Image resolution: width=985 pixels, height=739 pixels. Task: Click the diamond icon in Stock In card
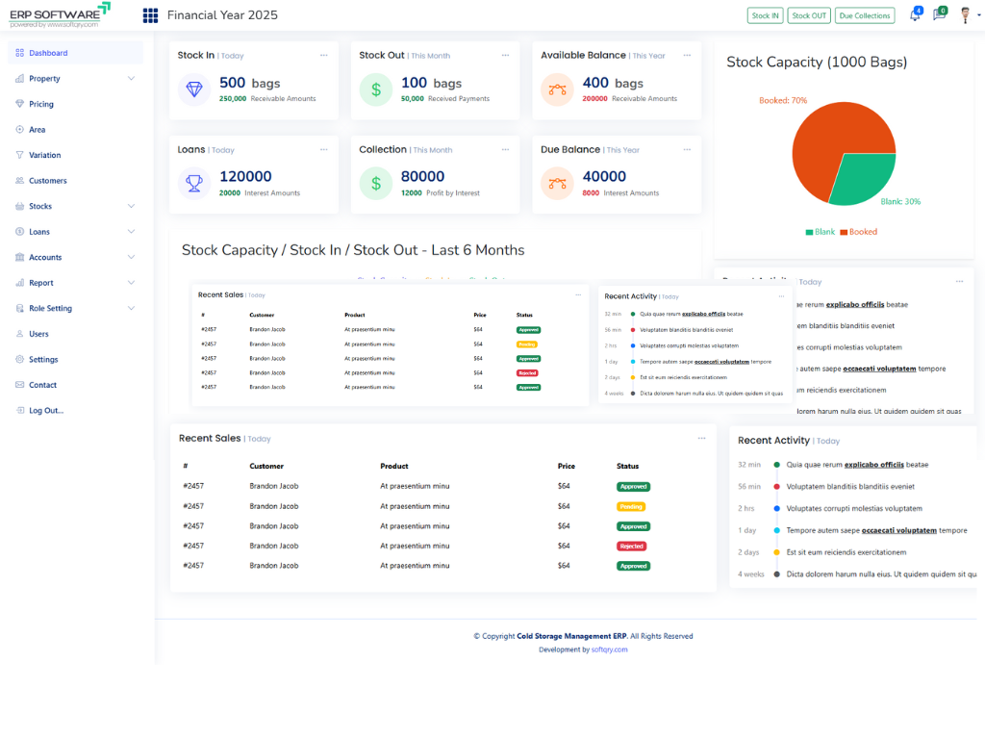(x=195, y=89)
